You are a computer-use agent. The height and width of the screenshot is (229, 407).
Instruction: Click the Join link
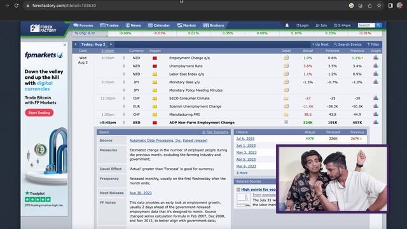click(x=321, y=25)
